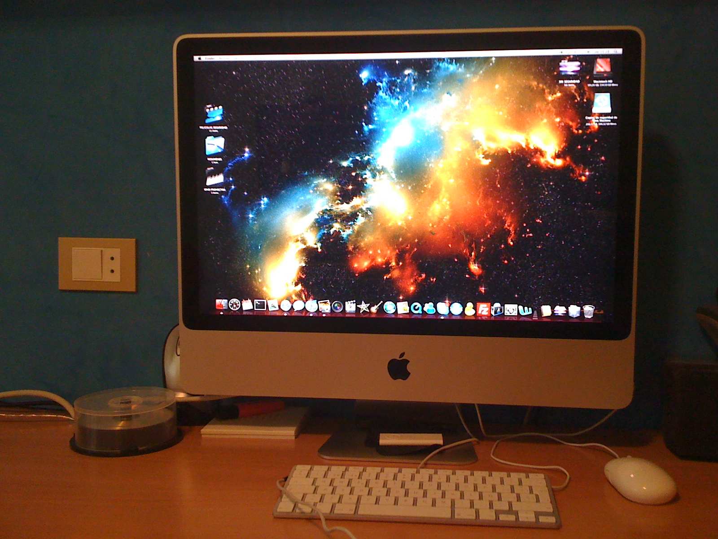Open the Mail stamp icon in Dock
Image resolution: width=718 pixels, height=539 pixels.
(x=273, y=305)
